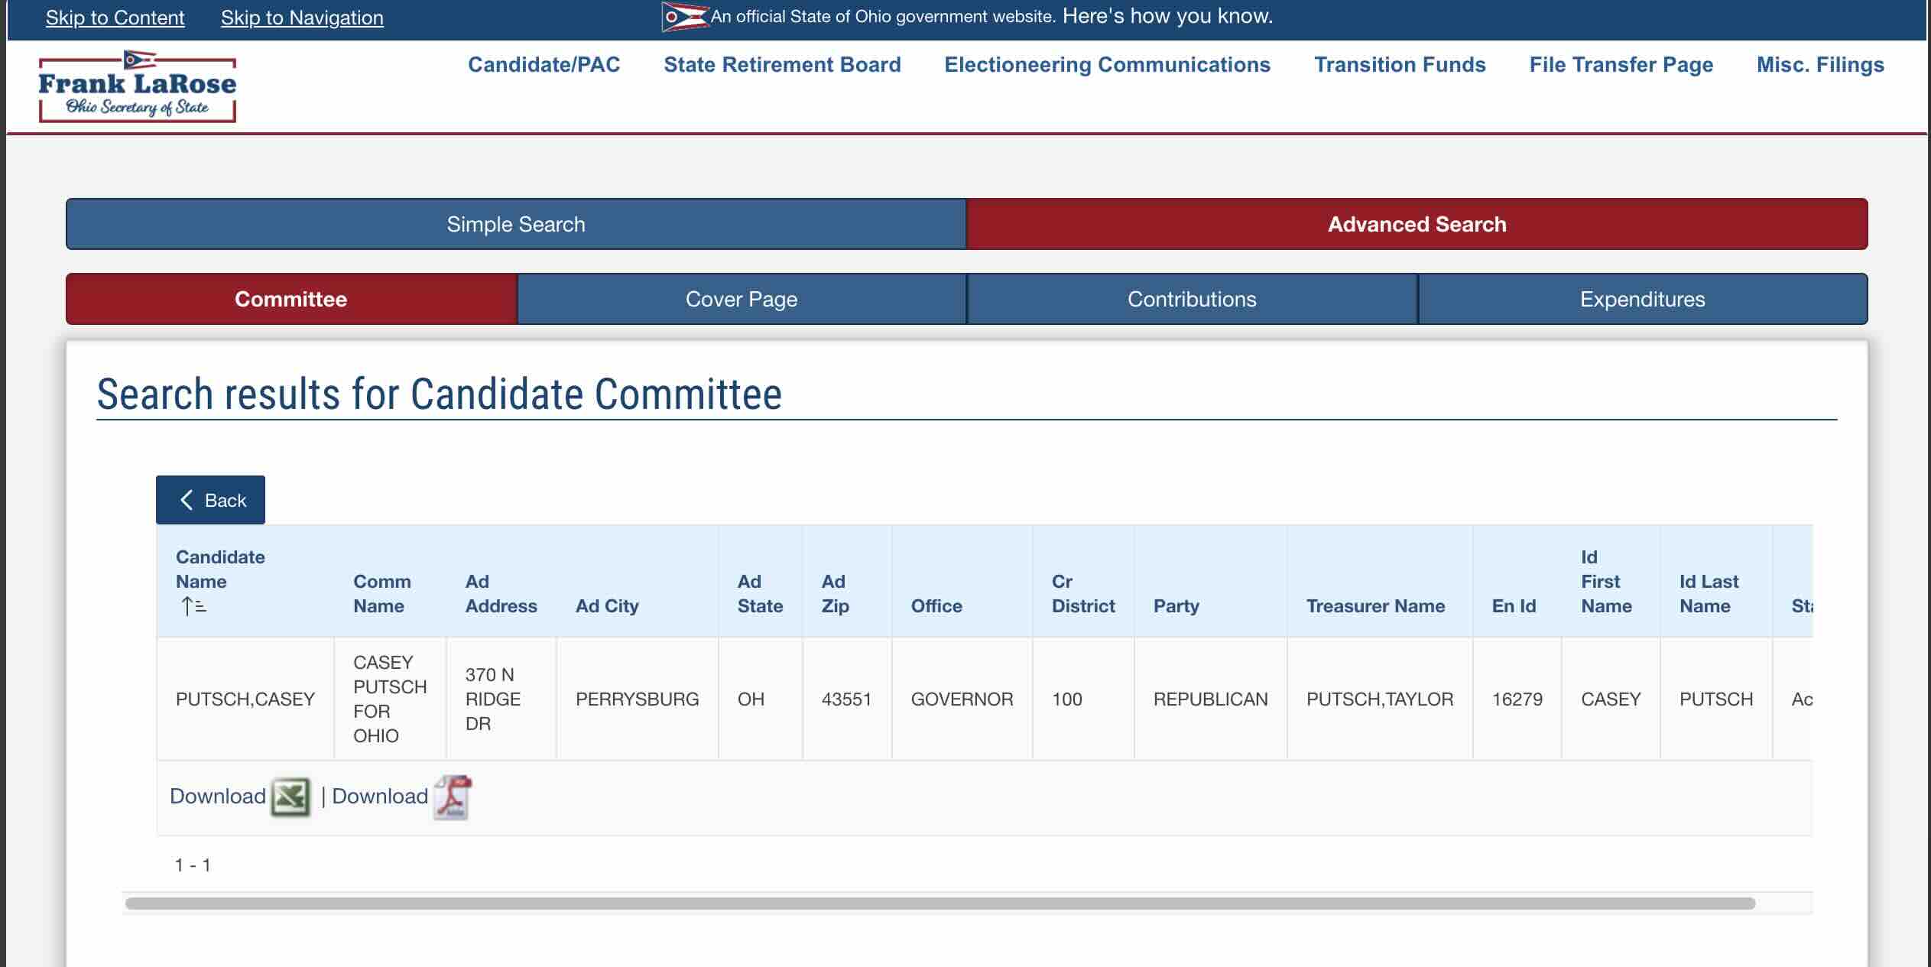
Task: Switch to the Simple Search tab
Action: 516,224
